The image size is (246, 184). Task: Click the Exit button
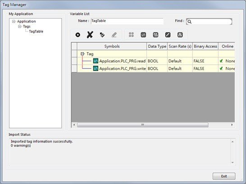[x=224, y=176]
